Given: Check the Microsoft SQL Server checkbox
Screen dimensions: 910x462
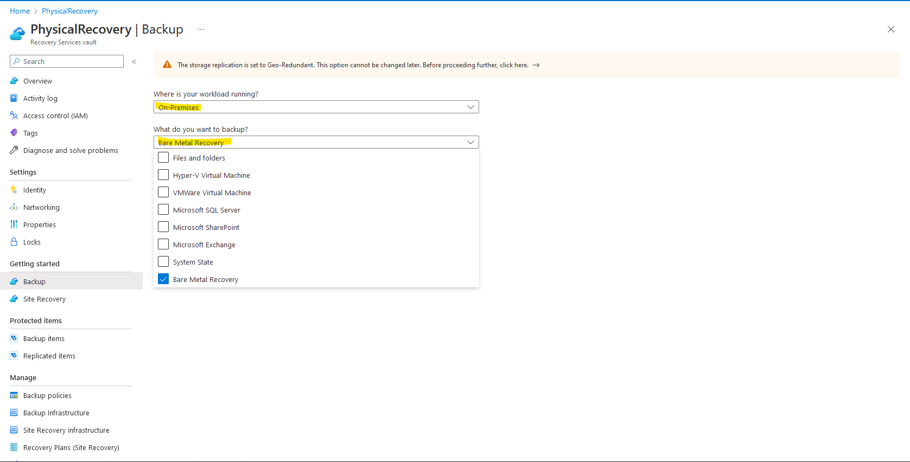Looking at the screenshot, I should (x=163, y=210).
